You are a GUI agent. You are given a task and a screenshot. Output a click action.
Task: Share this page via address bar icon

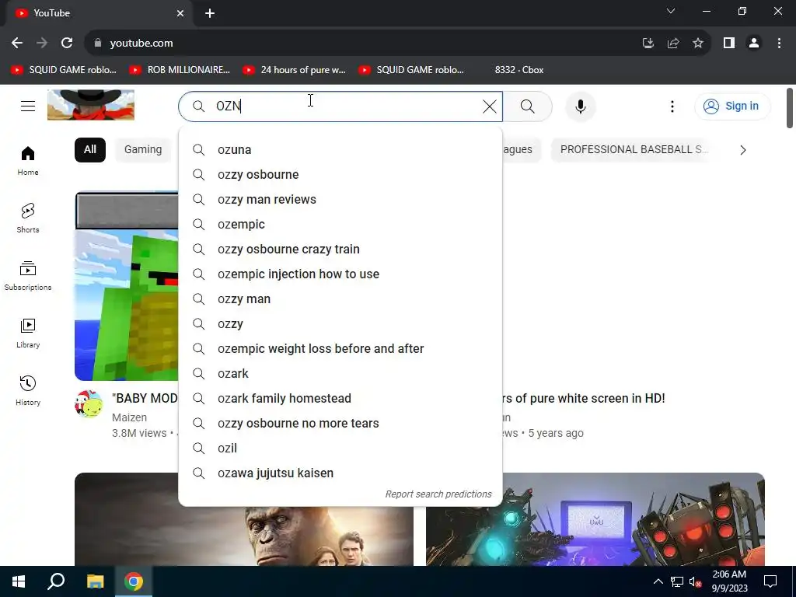click(673, 44)
